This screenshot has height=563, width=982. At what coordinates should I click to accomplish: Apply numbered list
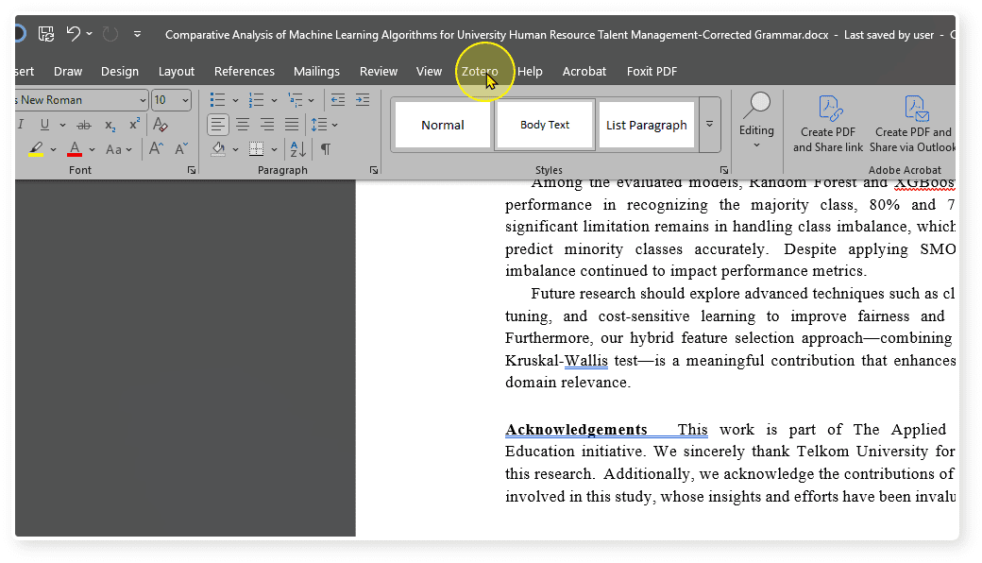click(x=256, y=100)
